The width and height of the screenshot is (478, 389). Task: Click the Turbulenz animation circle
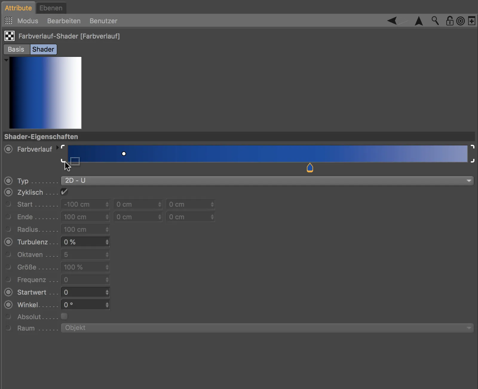click(x=9, y=242)
